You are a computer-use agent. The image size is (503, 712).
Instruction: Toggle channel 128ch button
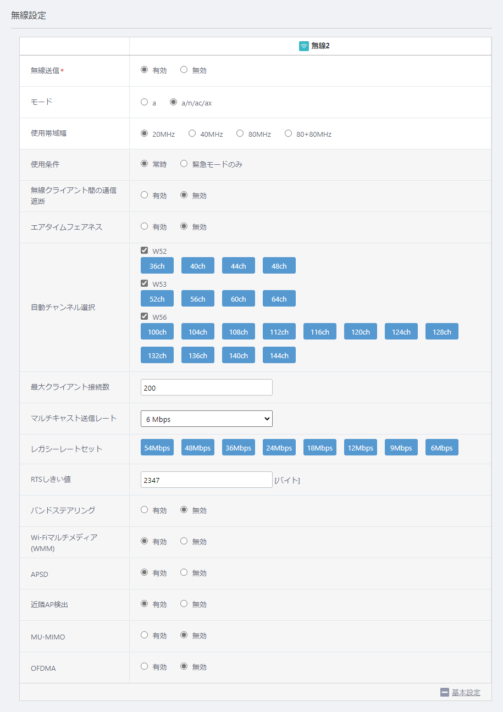pyautogui.click(x=442, y=331)
